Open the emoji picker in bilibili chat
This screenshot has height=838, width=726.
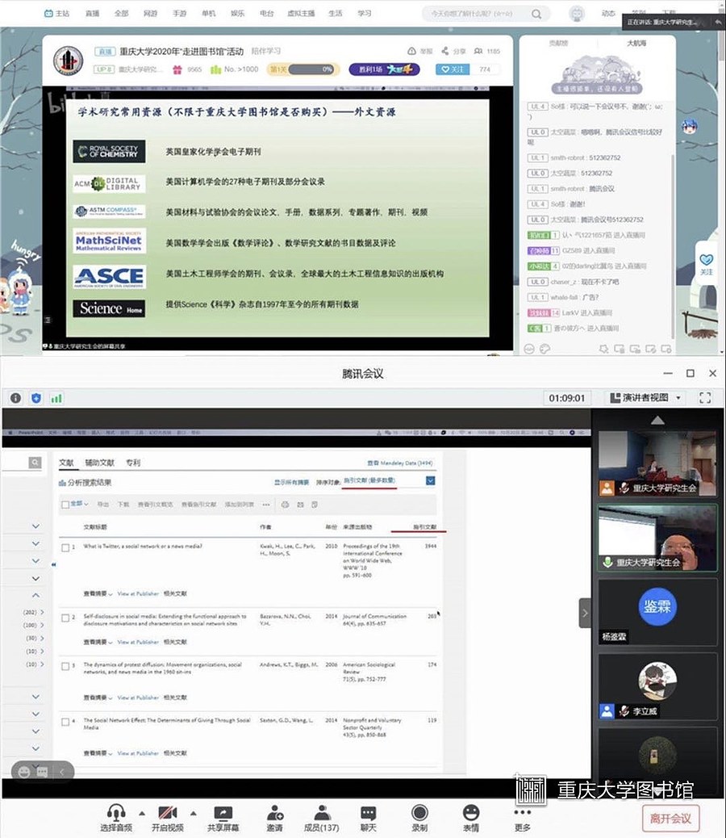click(529, 349)
